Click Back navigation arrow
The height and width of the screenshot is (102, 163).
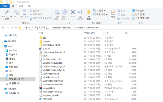coord(3,28)
